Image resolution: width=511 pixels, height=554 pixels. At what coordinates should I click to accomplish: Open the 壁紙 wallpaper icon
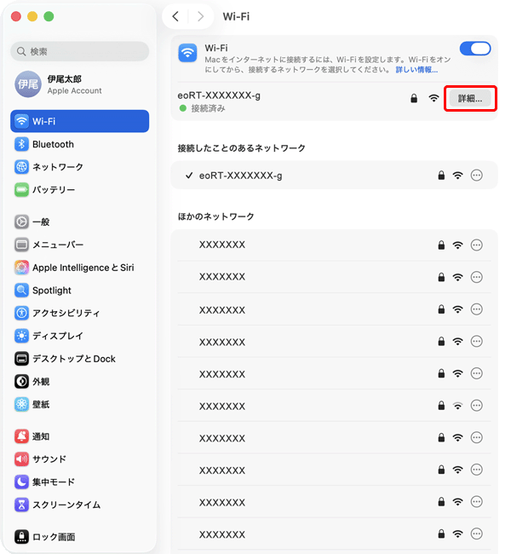pos(22,404)
